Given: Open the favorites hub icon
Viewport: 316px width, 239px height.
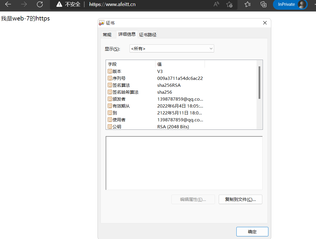Looking at the screenshot, I should point(247,4).
